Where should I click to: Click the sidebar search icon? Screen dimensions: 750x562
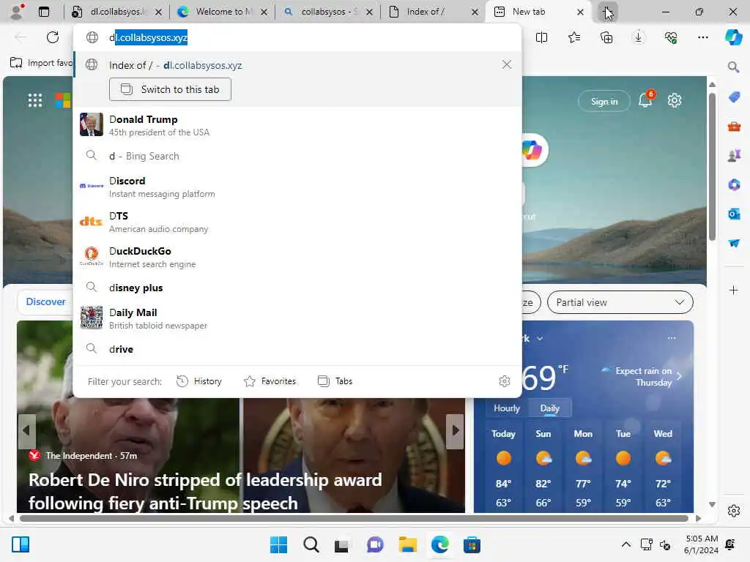pos(733,67)
